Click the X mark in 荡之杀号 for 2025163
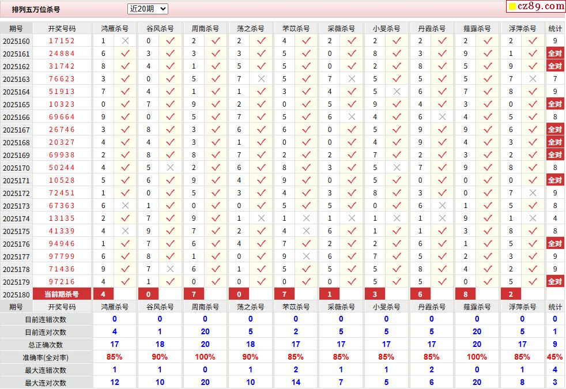The width and height of the screenshot is (566, 389). pos(261,79)
